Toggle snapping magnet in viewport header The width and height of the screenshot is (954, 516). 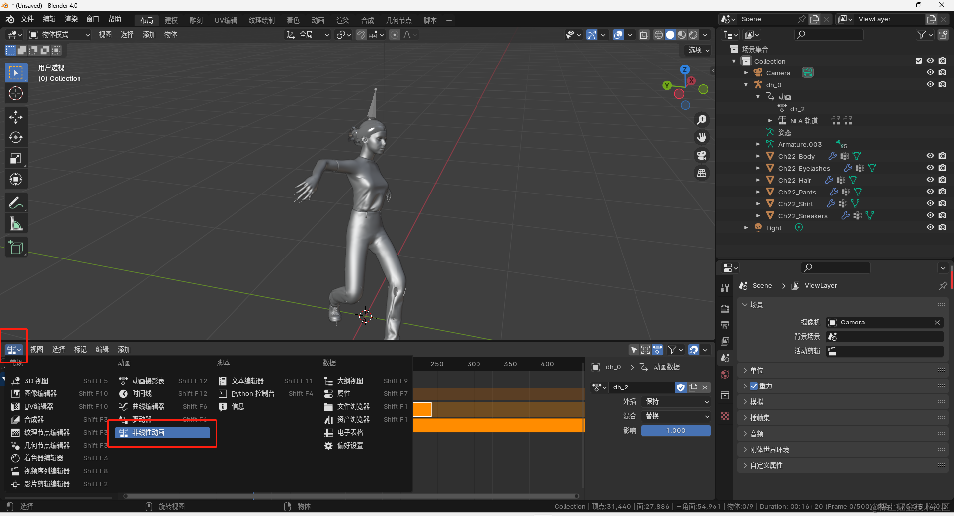point(361,35)
